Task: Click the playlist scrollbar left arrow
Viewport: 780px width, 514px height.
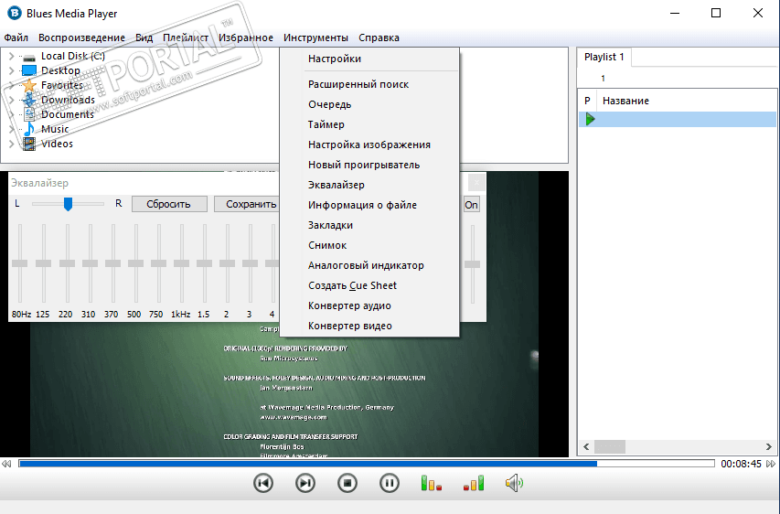Action: [586, 447]
